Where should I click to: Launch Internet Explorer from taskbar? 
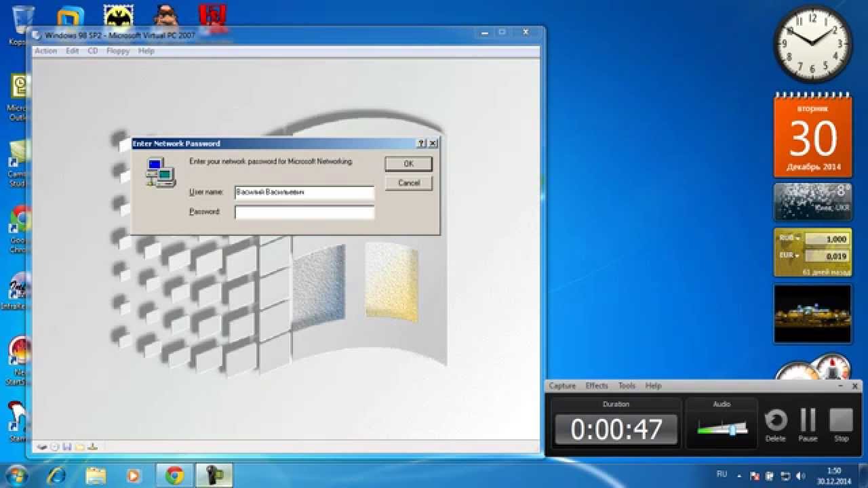(x=56, y=476)
